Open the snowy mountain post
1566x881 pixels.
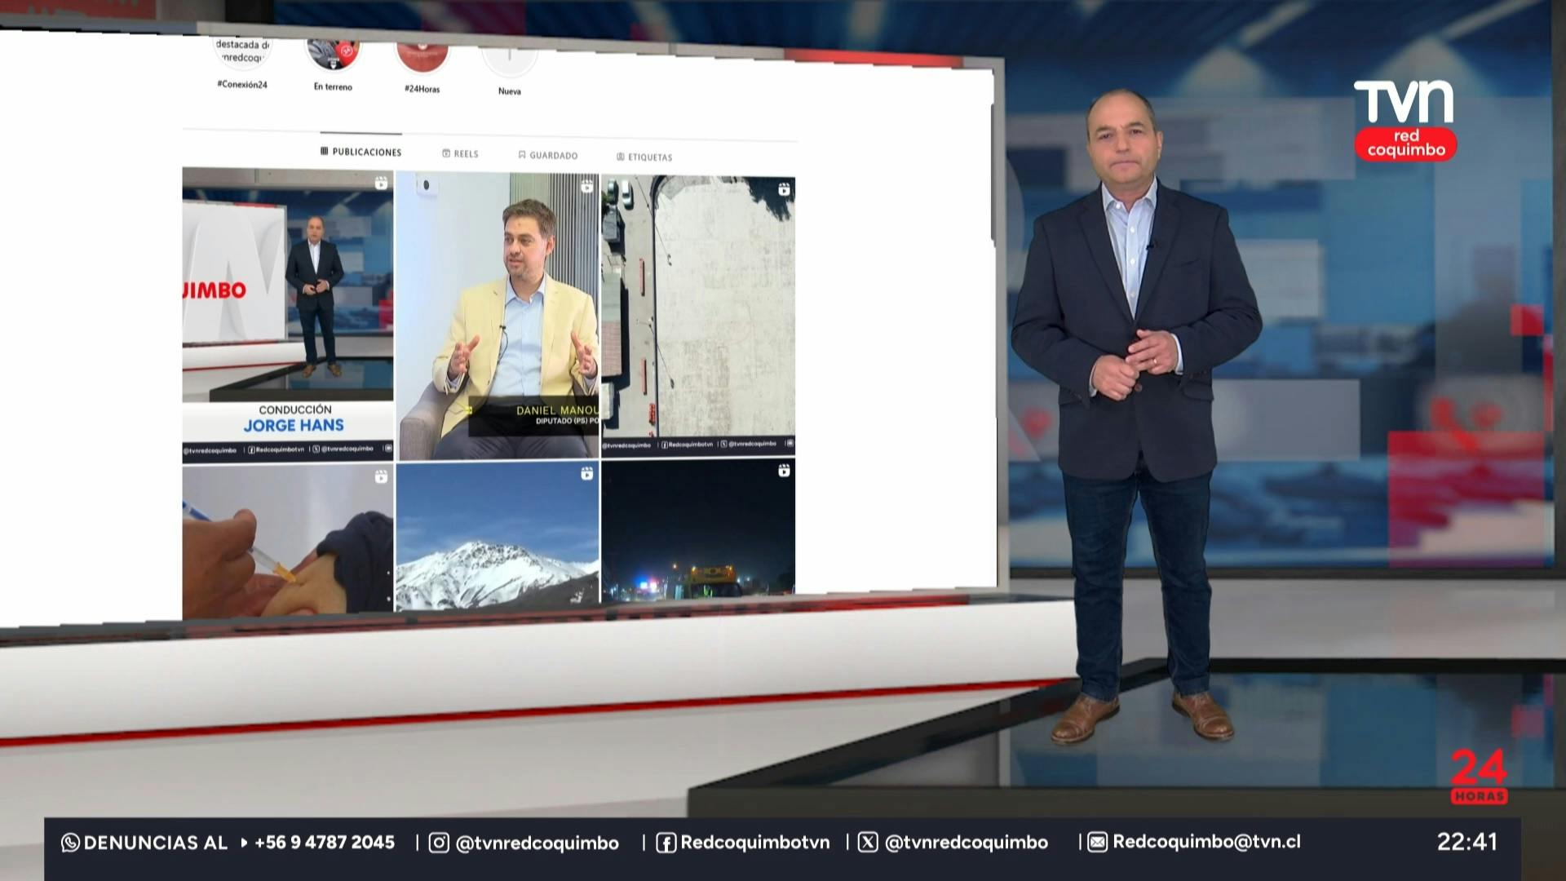pyautogui.click(x=498, y=535)
